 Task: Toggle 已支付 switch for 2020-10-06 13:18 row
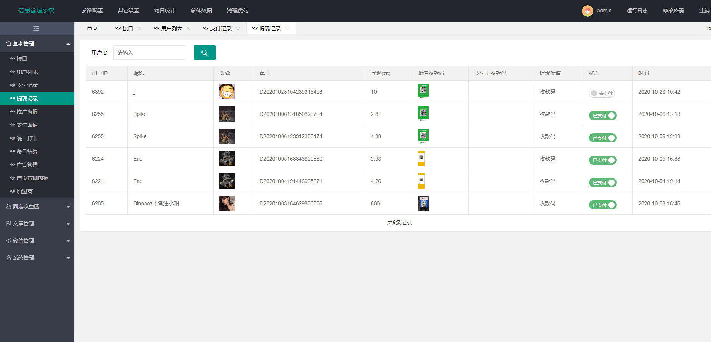coord(603,116)
